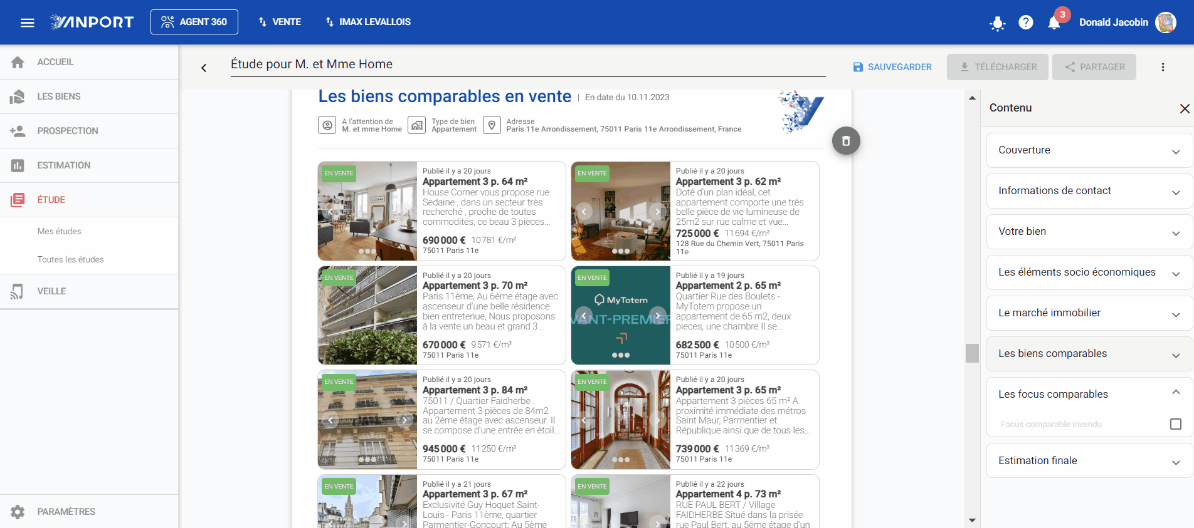Click the address location pin icon

[492, 125]
